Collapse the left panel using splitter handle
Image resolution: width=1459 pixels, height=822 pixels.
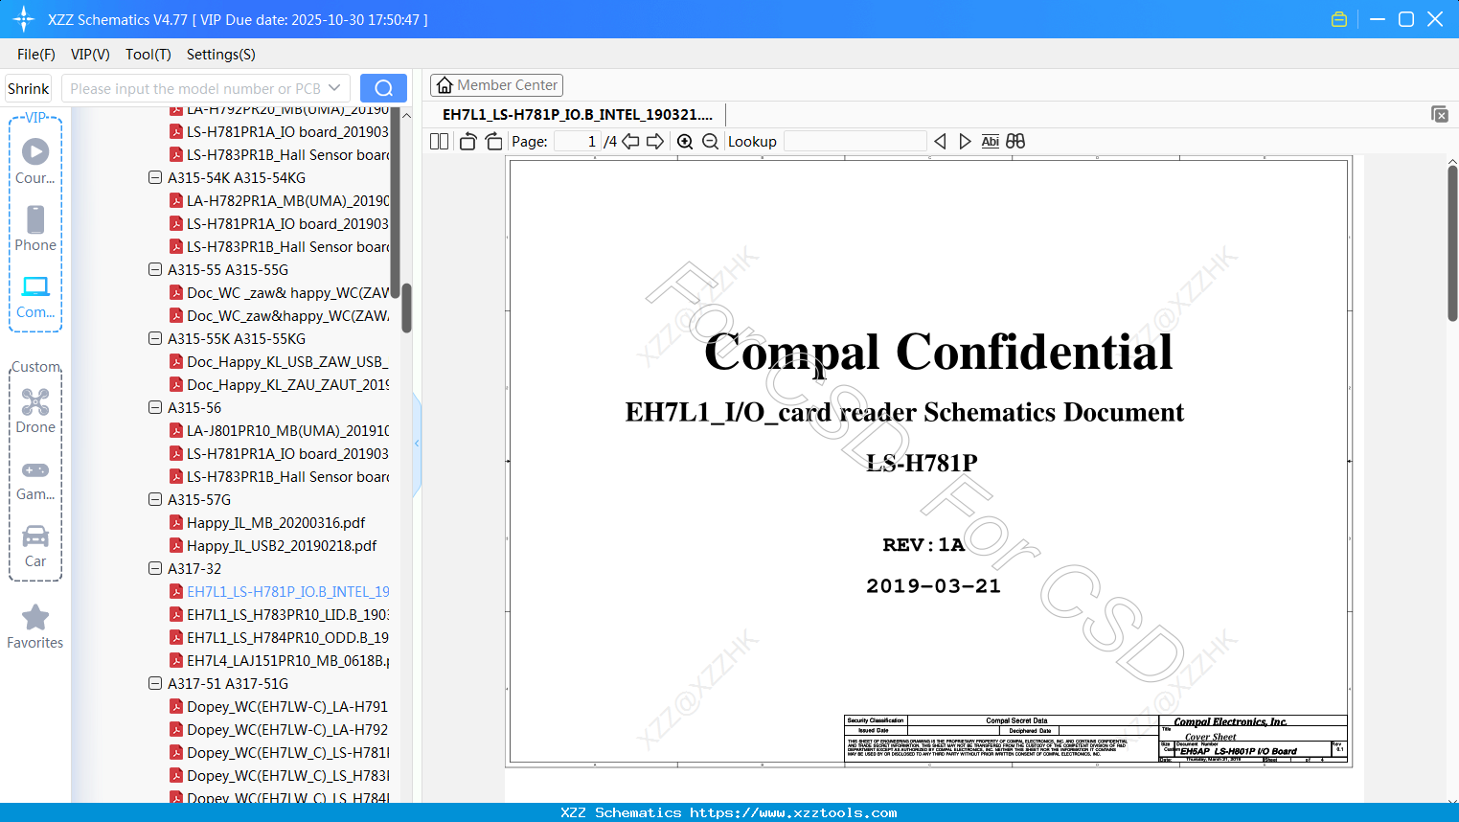click(417, 444)
